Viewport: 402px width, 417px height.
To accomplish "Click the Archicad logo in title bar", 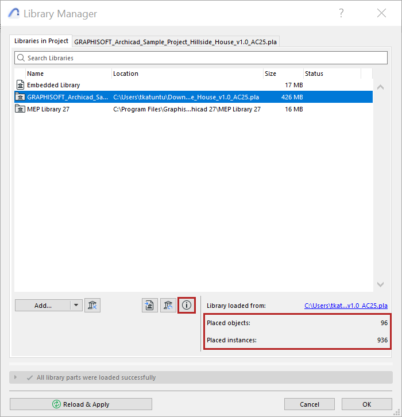I will coord(14,13).
